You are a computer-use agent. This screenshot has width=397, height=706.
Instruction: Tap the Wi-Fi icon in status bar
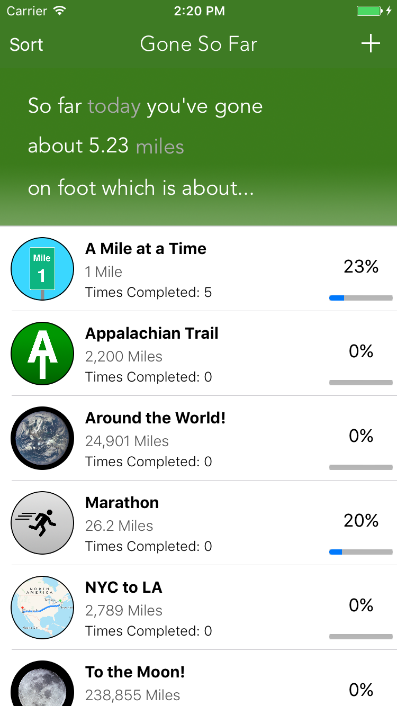tap(60, 11)
